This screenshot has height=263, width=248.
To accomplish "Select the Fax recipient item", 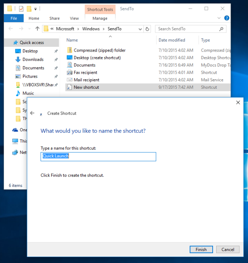I will (x=85, y=72).
